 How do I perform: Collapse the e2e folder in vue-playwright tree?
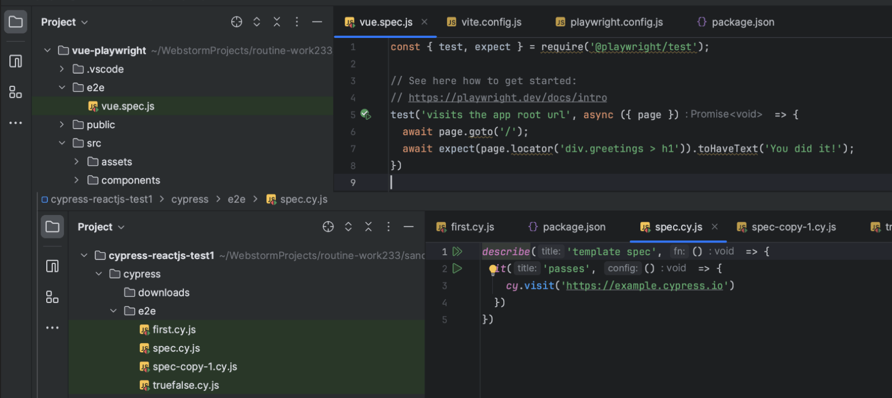62,87
